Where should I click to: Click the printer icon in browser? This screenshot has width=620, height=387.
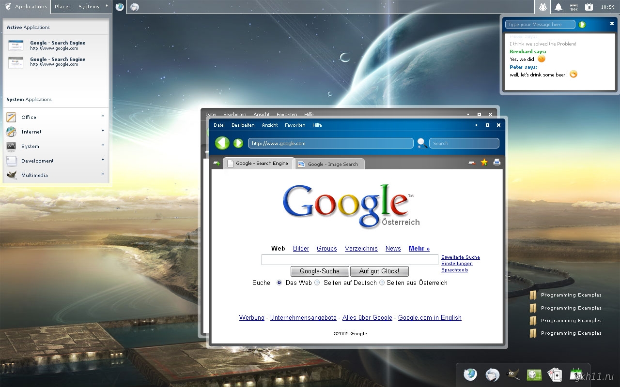click(497, 163)
